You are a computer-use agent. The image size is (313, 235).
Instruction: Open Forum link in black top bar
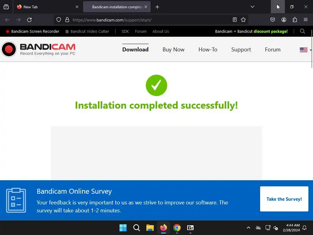(141, 32)
